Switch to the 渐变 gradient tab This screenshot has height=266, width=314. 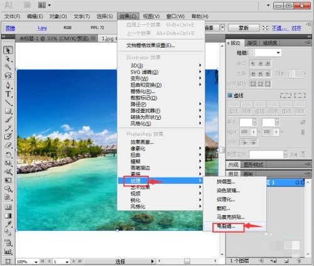tap(252, 43)
